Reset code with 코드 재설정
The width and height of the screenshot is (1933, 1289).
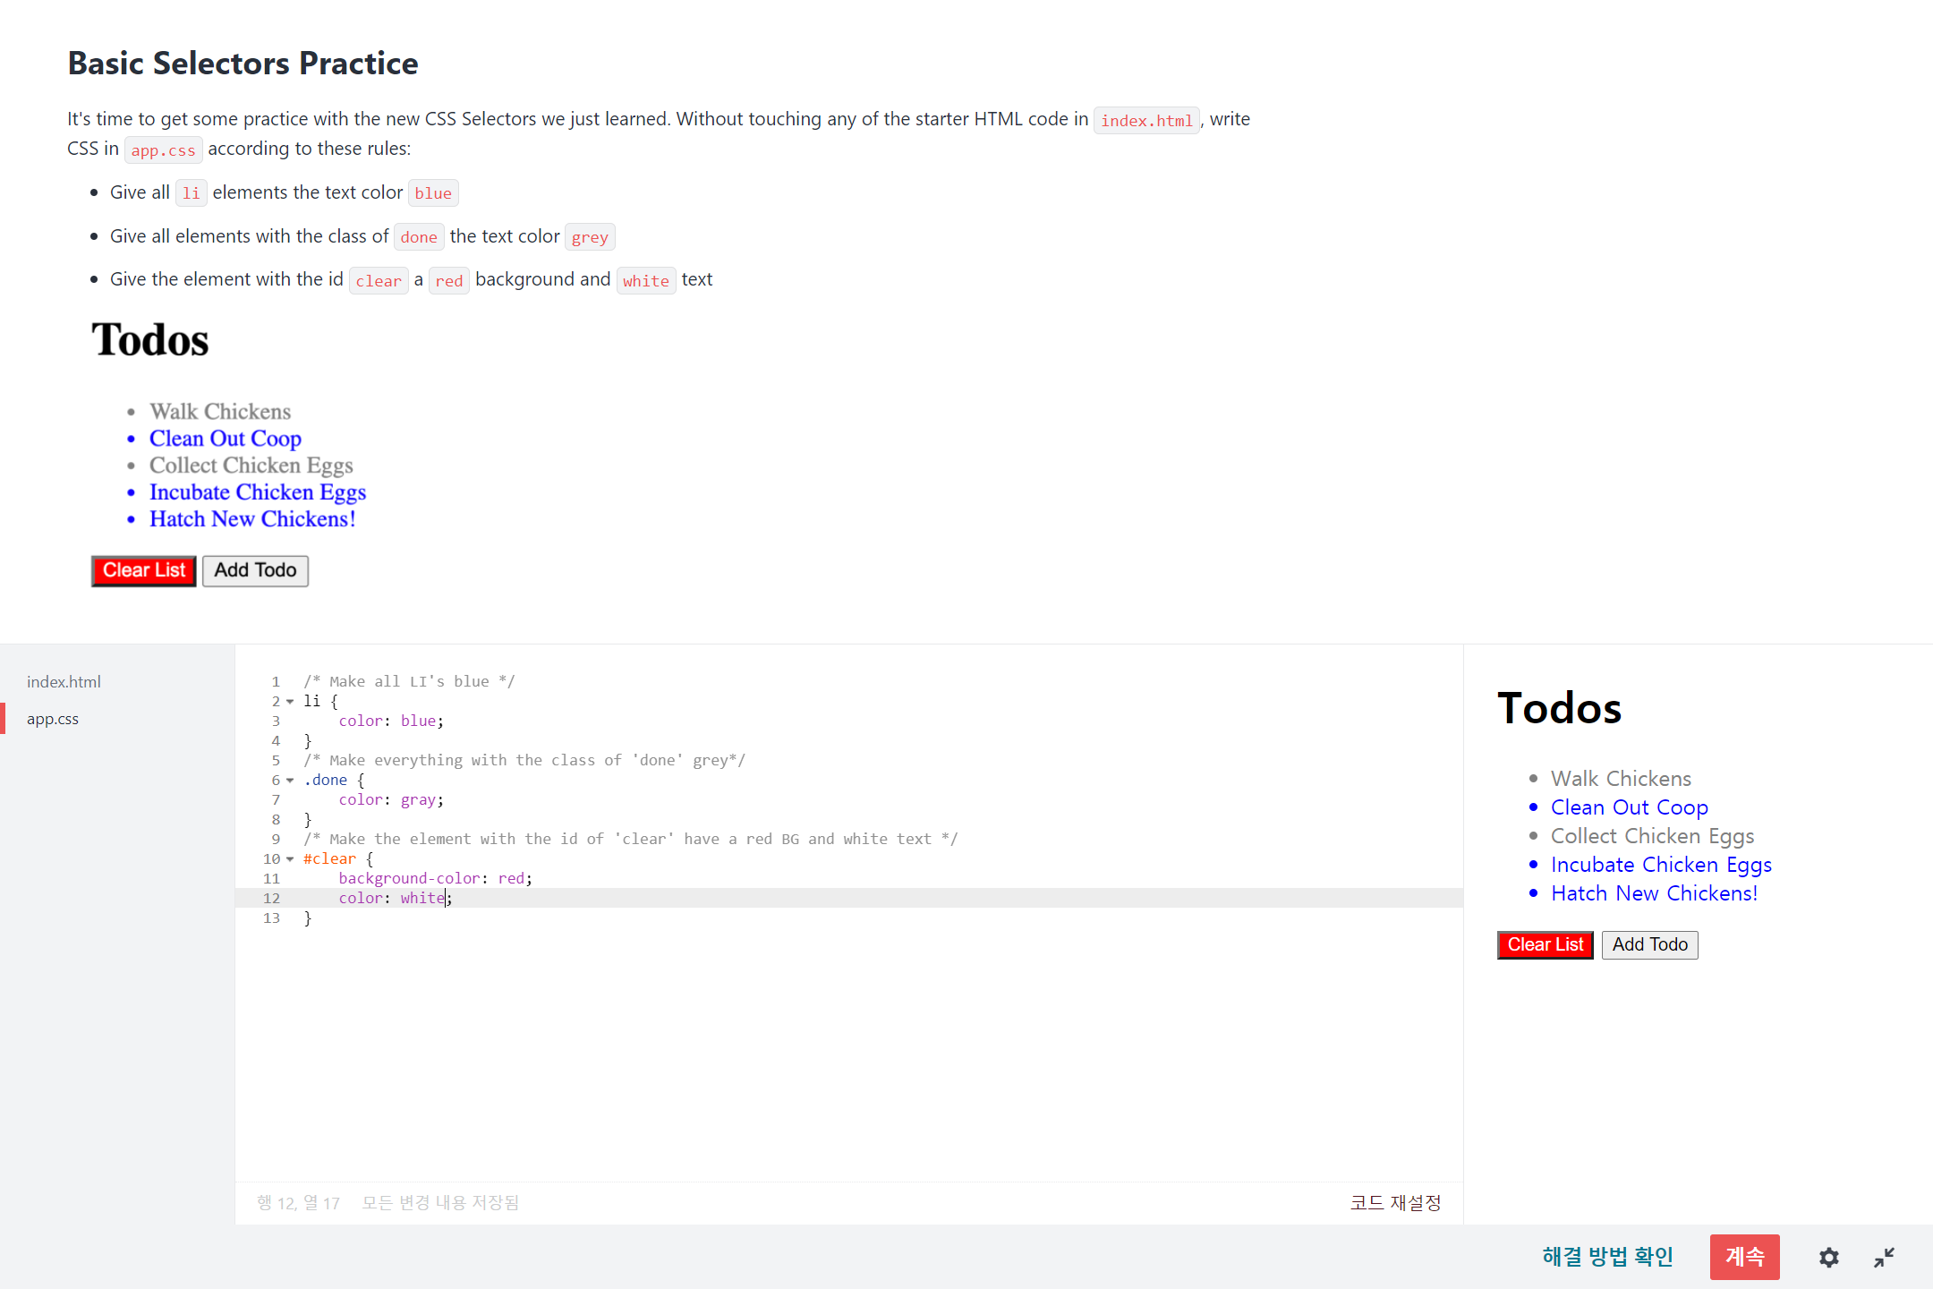click(x=1394, y=1203)
